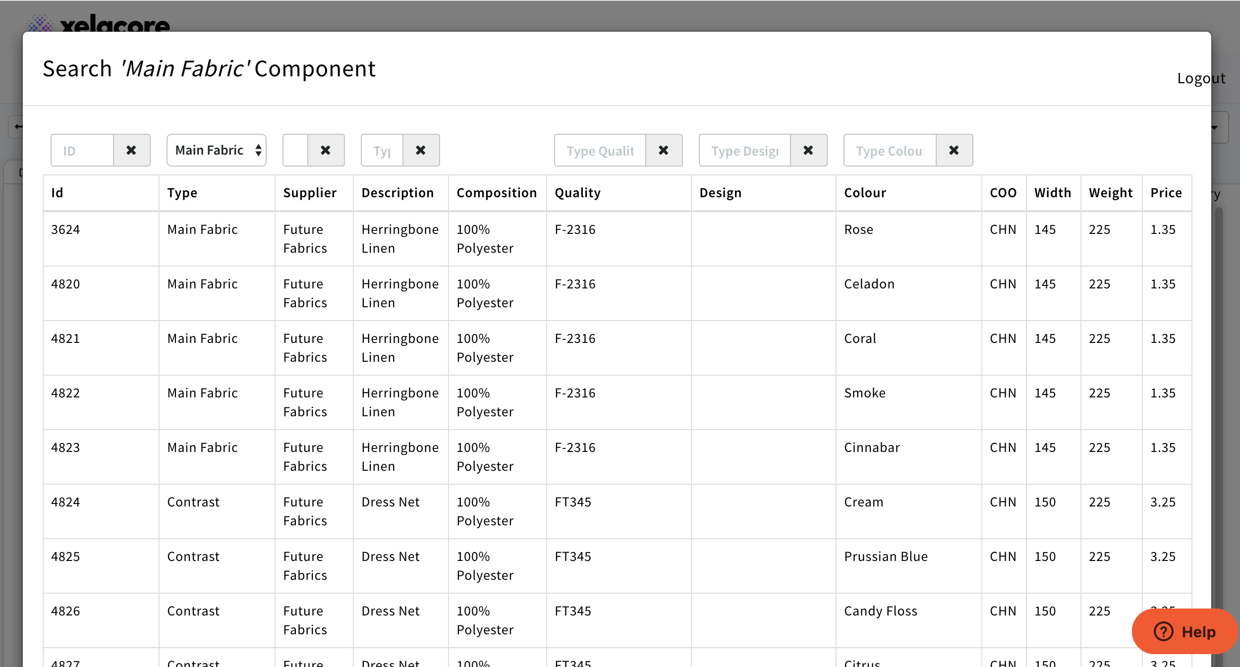
Task: Select fabric row with Id 3624
Action: [x=65, y=229]
